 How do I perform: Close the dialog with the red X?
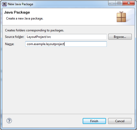129,3
